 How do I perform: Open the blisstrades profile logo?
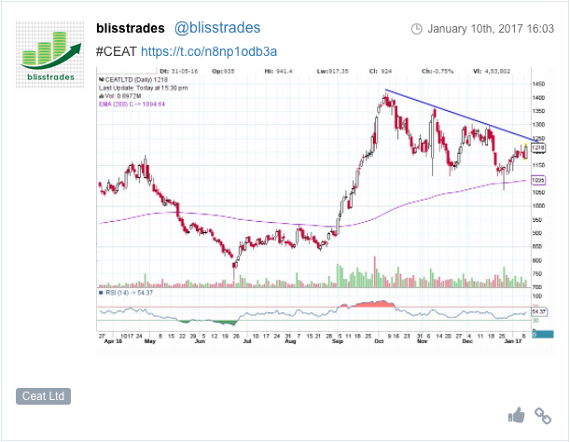[x=49, y=54]
